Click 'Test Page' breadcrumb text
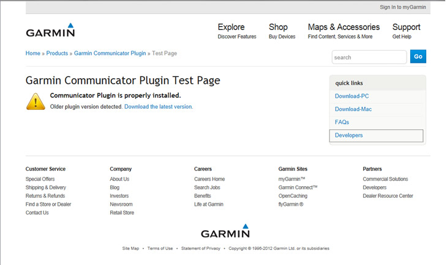This screenshot has width=447, height=265. click(164, 53)
